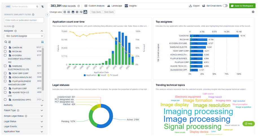
Task: Click the assignee search magnifier icon
Action: click(6, 42)
